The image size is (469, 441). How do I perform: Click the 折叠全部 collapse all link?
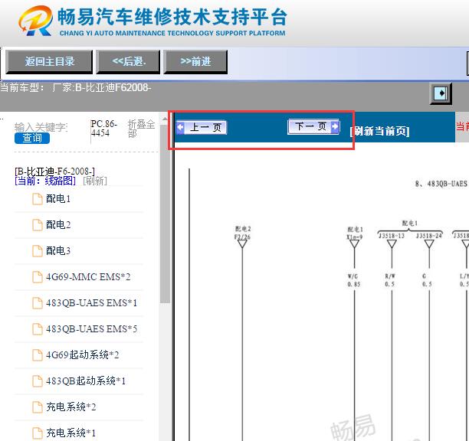click(x=141, y=129)
